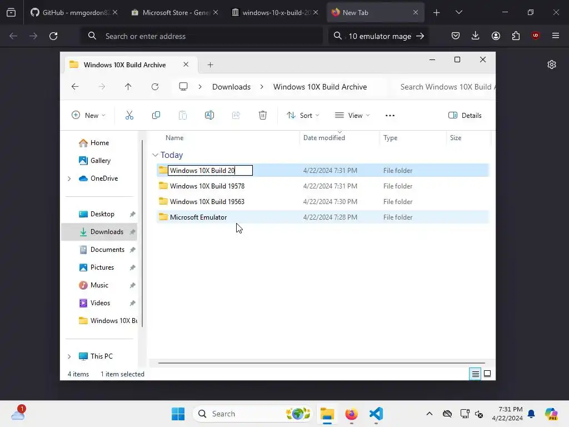This screenshot has width=569, height=427.
Task: Open New Tab personalize gear
Action: [552, 64]
